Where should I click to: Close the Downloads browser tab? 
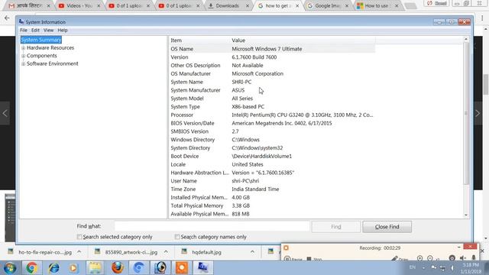(x=248, y=5)
